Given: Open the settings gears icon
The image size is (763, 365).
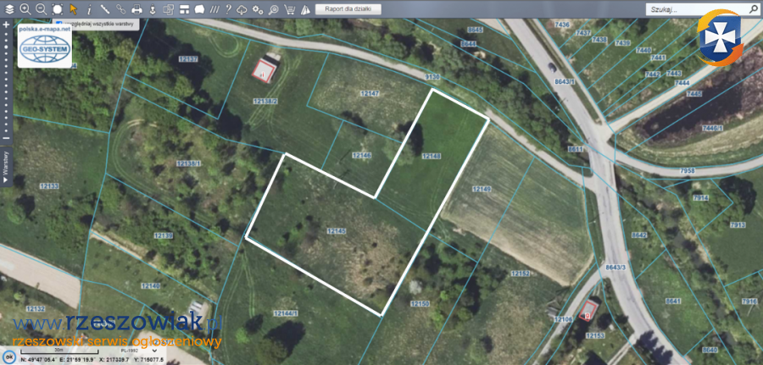Looking at the screenshot, I should click(x=258, y=9).
